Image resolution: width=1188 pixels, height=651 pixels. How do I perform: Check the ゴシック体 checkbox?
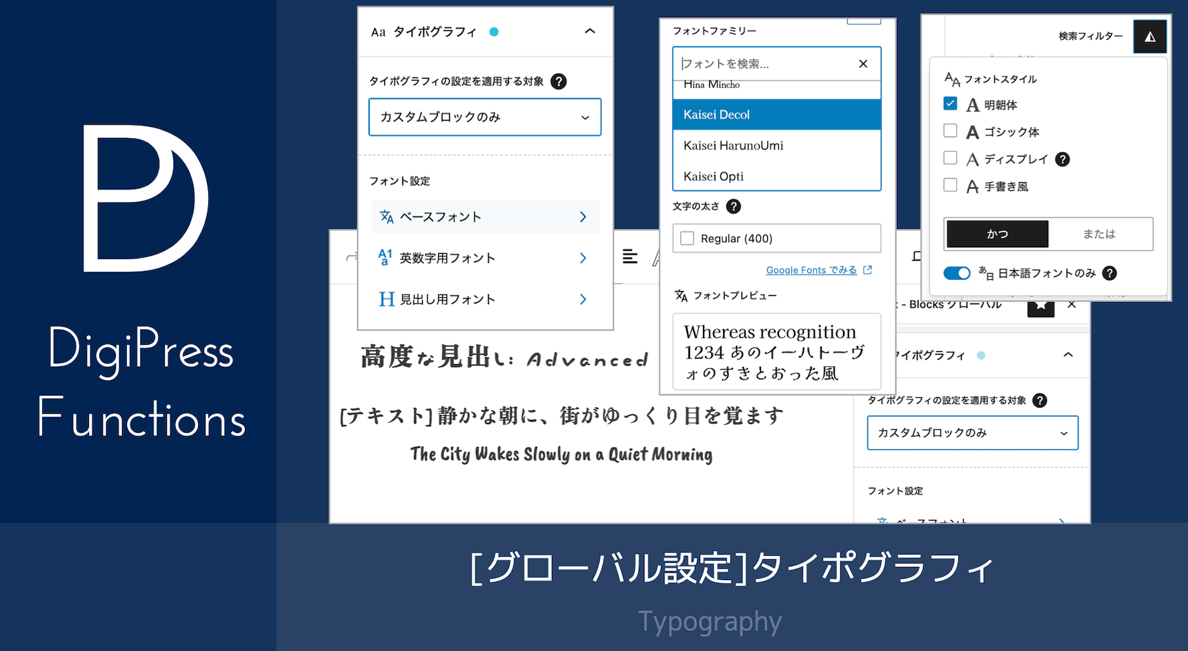pos(950,130)
